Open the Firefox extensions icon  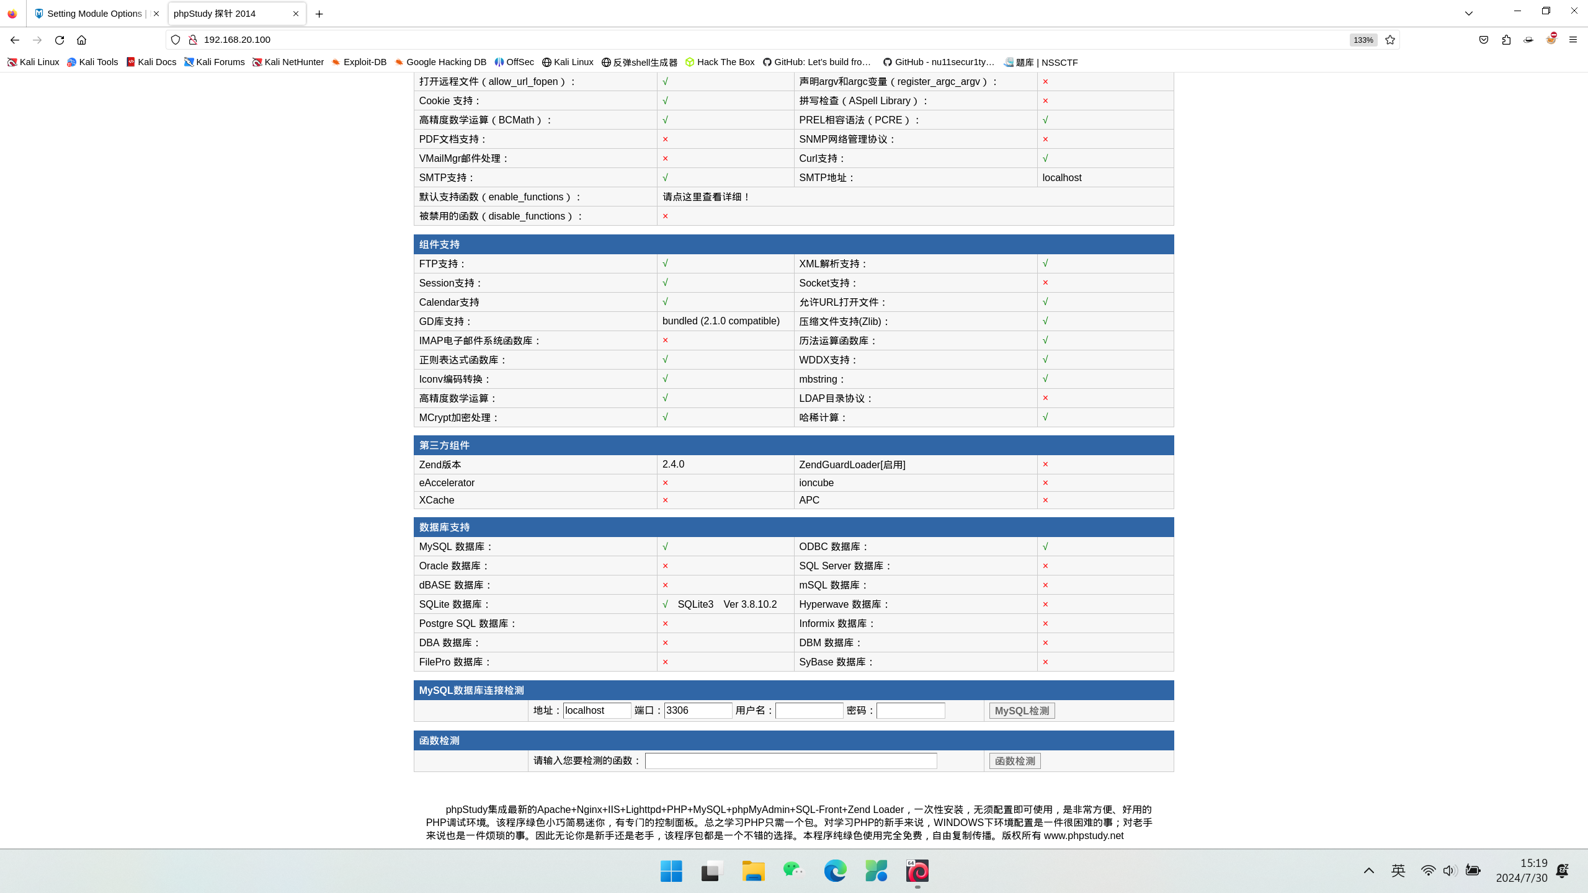tap(1506, 40)
